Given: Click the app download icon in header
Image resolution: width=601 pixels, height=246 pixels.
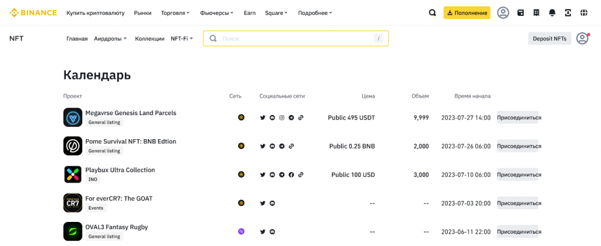Looking at the screenshot, I should point(568,12).
